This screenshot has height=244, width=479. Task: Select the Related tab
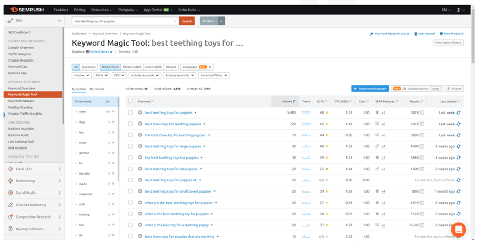[171, 67]
